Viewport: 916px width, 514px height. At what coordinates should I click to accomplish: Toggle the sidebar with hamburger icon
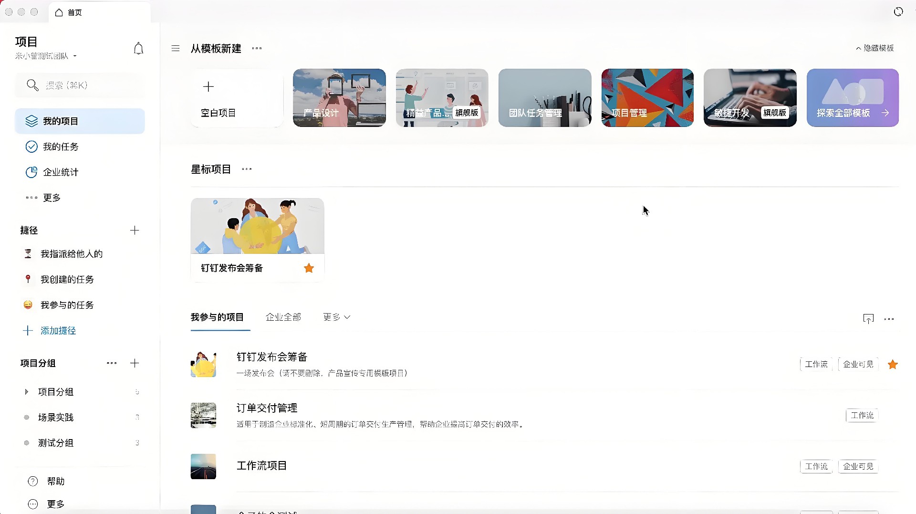pyautogui.click(x=176, y=48)
